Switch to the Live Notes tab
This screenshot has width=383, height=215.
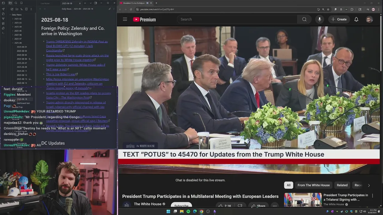pyautogui.click(x=45, y=3)
